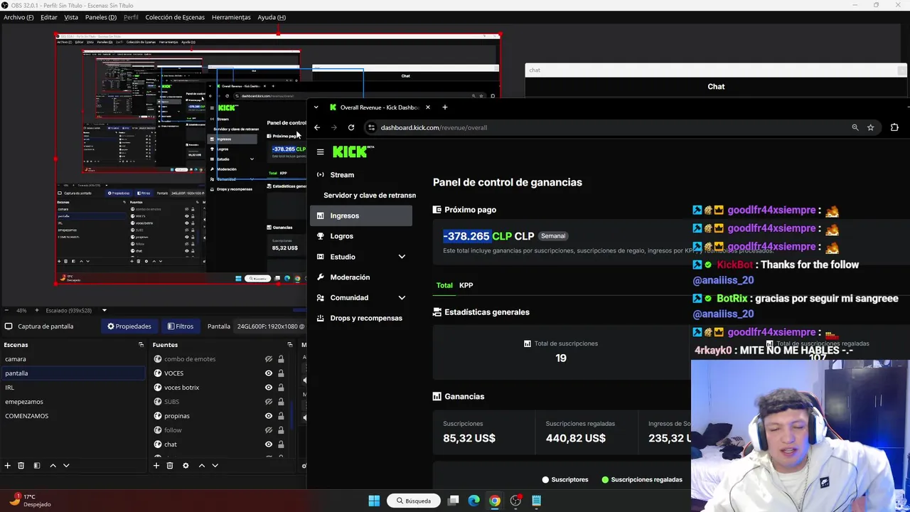Show the combo de emotes source
Image resolution: width=910 pixels, height=512 pixels.
pos(269,359)
